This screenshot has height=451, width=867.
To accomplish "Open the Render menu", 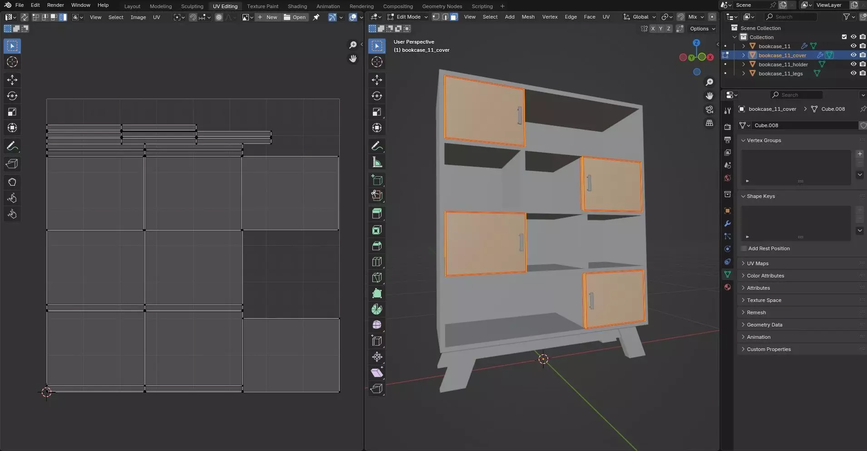I will click(55, 5).
